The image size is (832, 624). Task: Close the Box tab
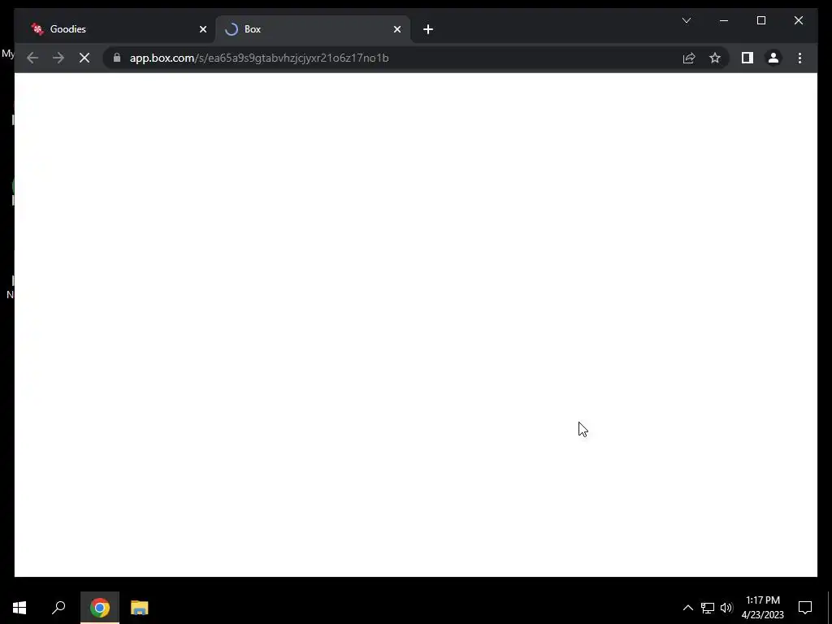[x=396, y=29]
